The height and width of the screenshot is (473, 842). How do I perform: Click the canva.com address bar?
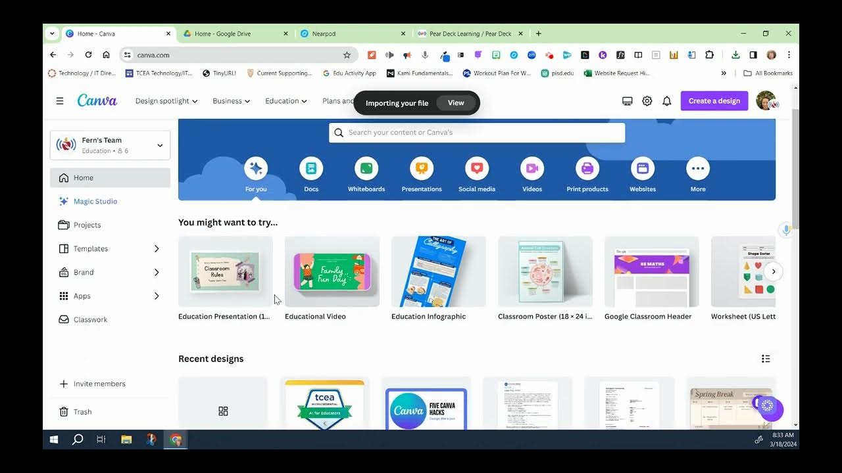239,55
